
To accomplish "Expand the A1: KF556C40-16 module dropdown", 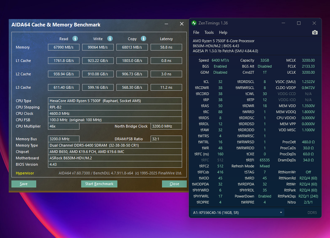I will click(237, 213).
